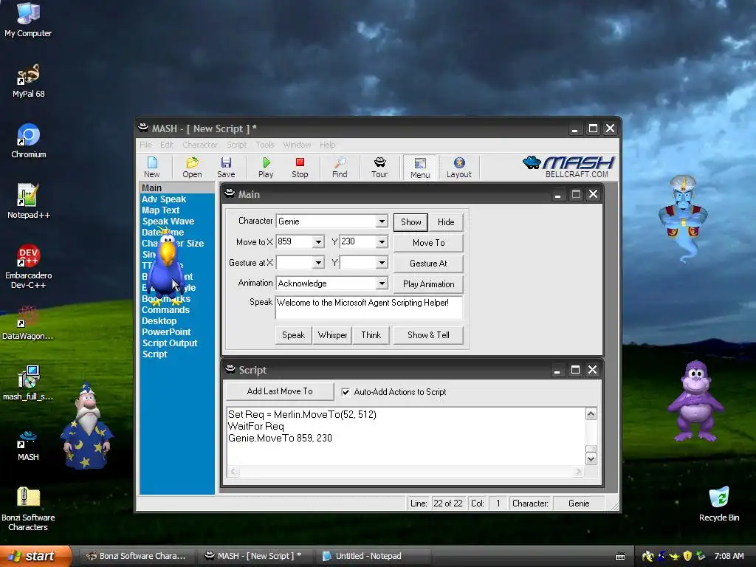The width and height of the screenshot is (756, 567).
Task: Open the Script menu in the menu bar
Action: pyautogui.click(x=237, y=145)
